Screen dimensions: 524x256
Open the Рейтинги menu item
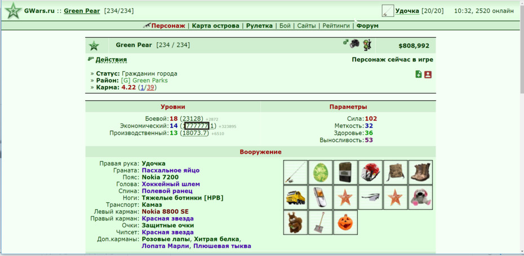coord(336,26)
